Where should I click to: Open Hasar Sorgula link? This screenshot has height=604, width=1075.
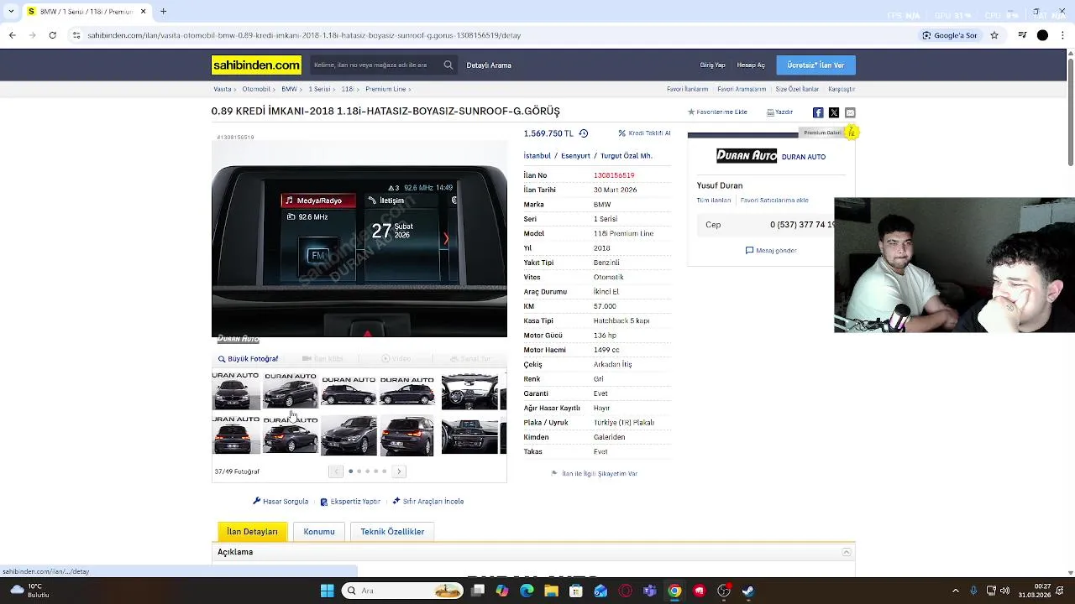pos(281,502)
